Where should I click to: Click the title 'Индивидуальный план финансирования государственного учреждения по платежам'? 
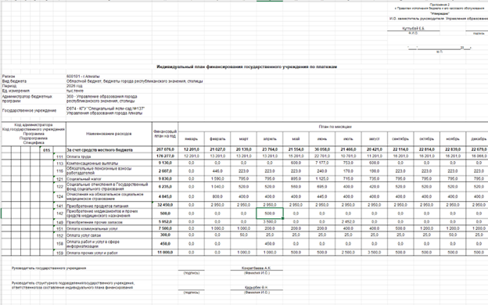[246, 66]
